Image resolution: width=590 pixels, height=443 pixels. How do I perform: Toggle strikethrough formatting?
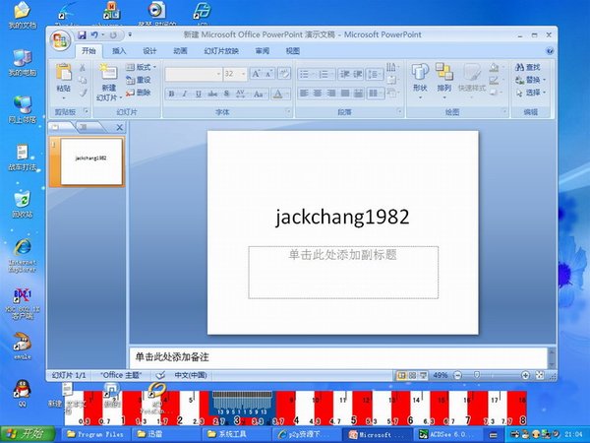(x=212, y=94)
